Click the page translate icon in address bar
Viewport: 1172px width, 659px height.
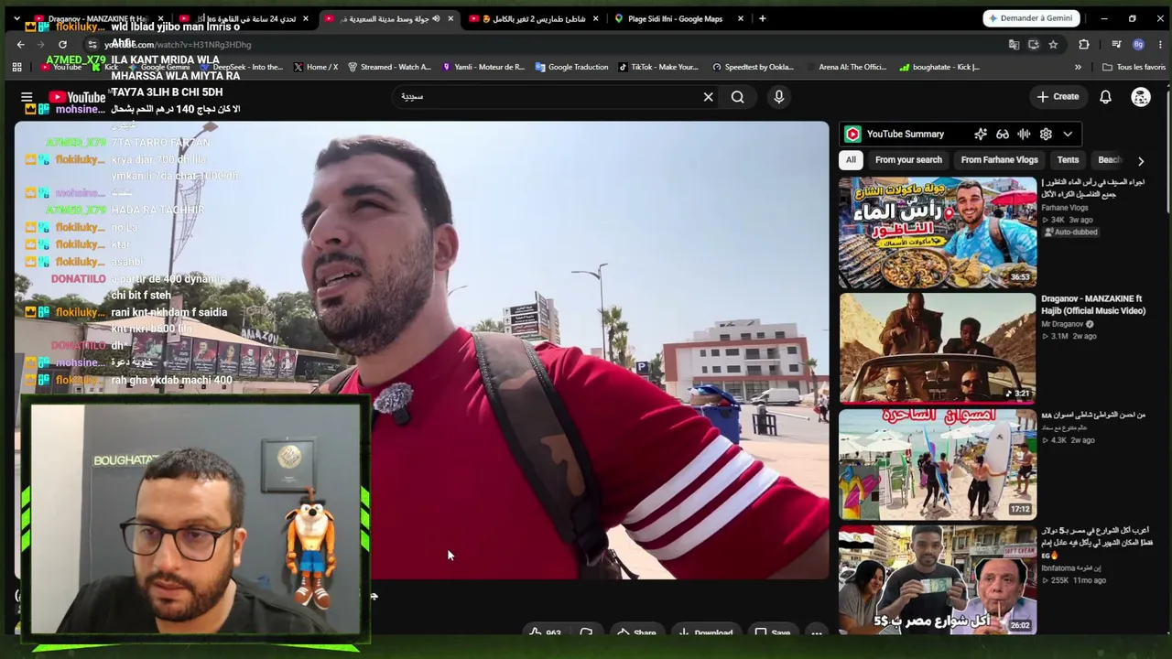(x=1014, y=44)
